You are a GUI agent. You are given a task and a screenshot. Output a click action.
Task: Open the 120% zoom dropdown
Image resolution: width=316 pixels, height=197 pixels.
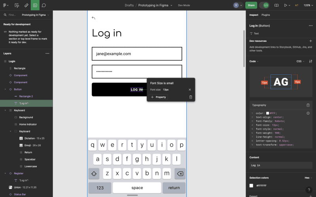[x=308, y=5]
